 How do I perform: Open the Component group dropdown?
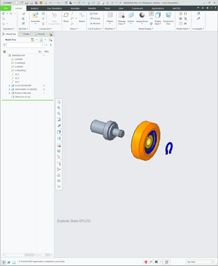[45, 29]
